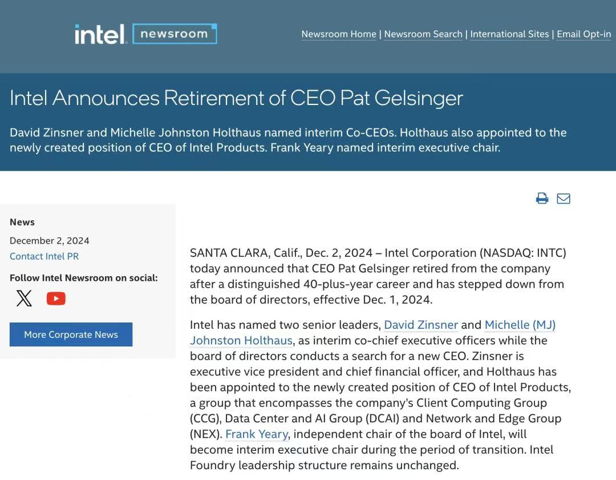This screenshot has width=616, height=480.
Task: Open Newsroom Search in the top navigation
Action: [x=423, y=34]
